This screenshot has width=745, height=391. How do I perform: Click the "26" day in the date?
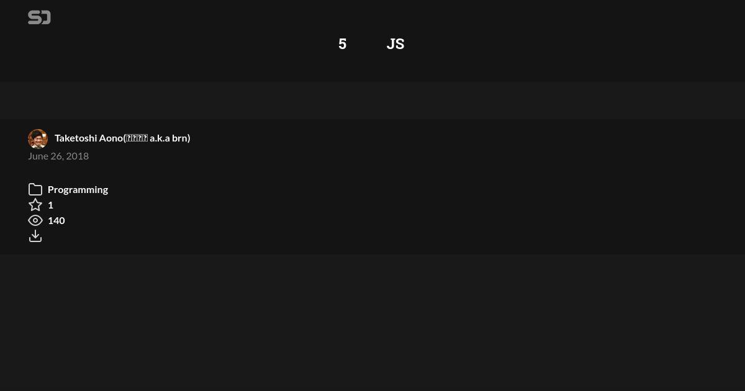tap(56, 156)
